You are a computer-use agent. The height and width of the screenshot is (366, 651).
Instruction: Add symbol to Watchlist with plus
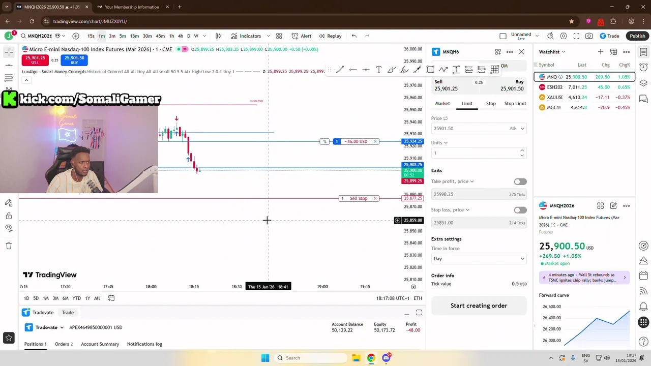click(601, 52)
